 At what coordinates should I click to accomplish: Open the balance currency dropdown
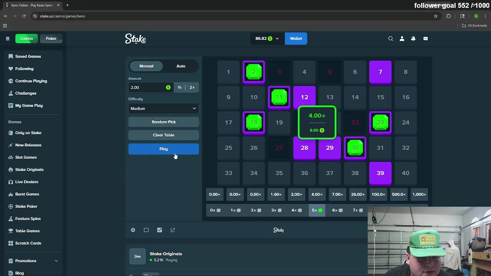click(x=267, y=38)
